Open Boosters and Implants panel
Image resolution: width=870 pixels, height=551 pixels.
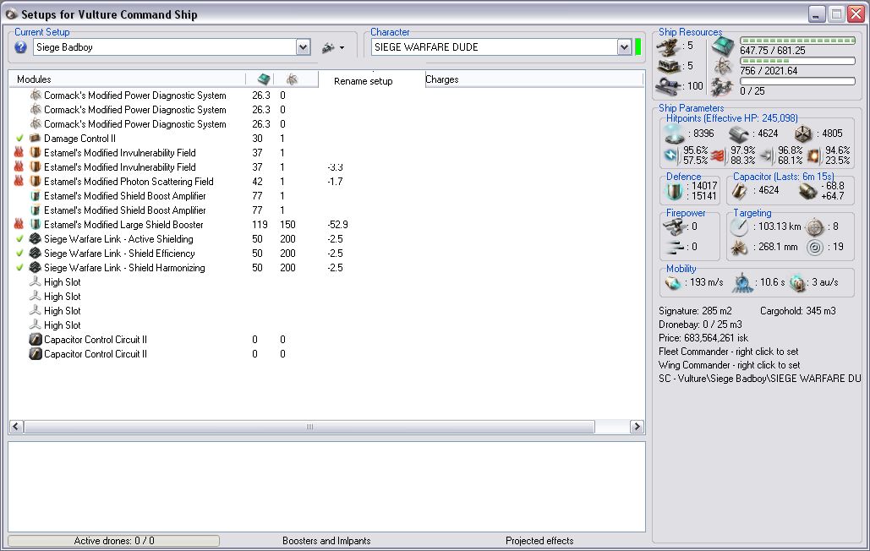326,541
